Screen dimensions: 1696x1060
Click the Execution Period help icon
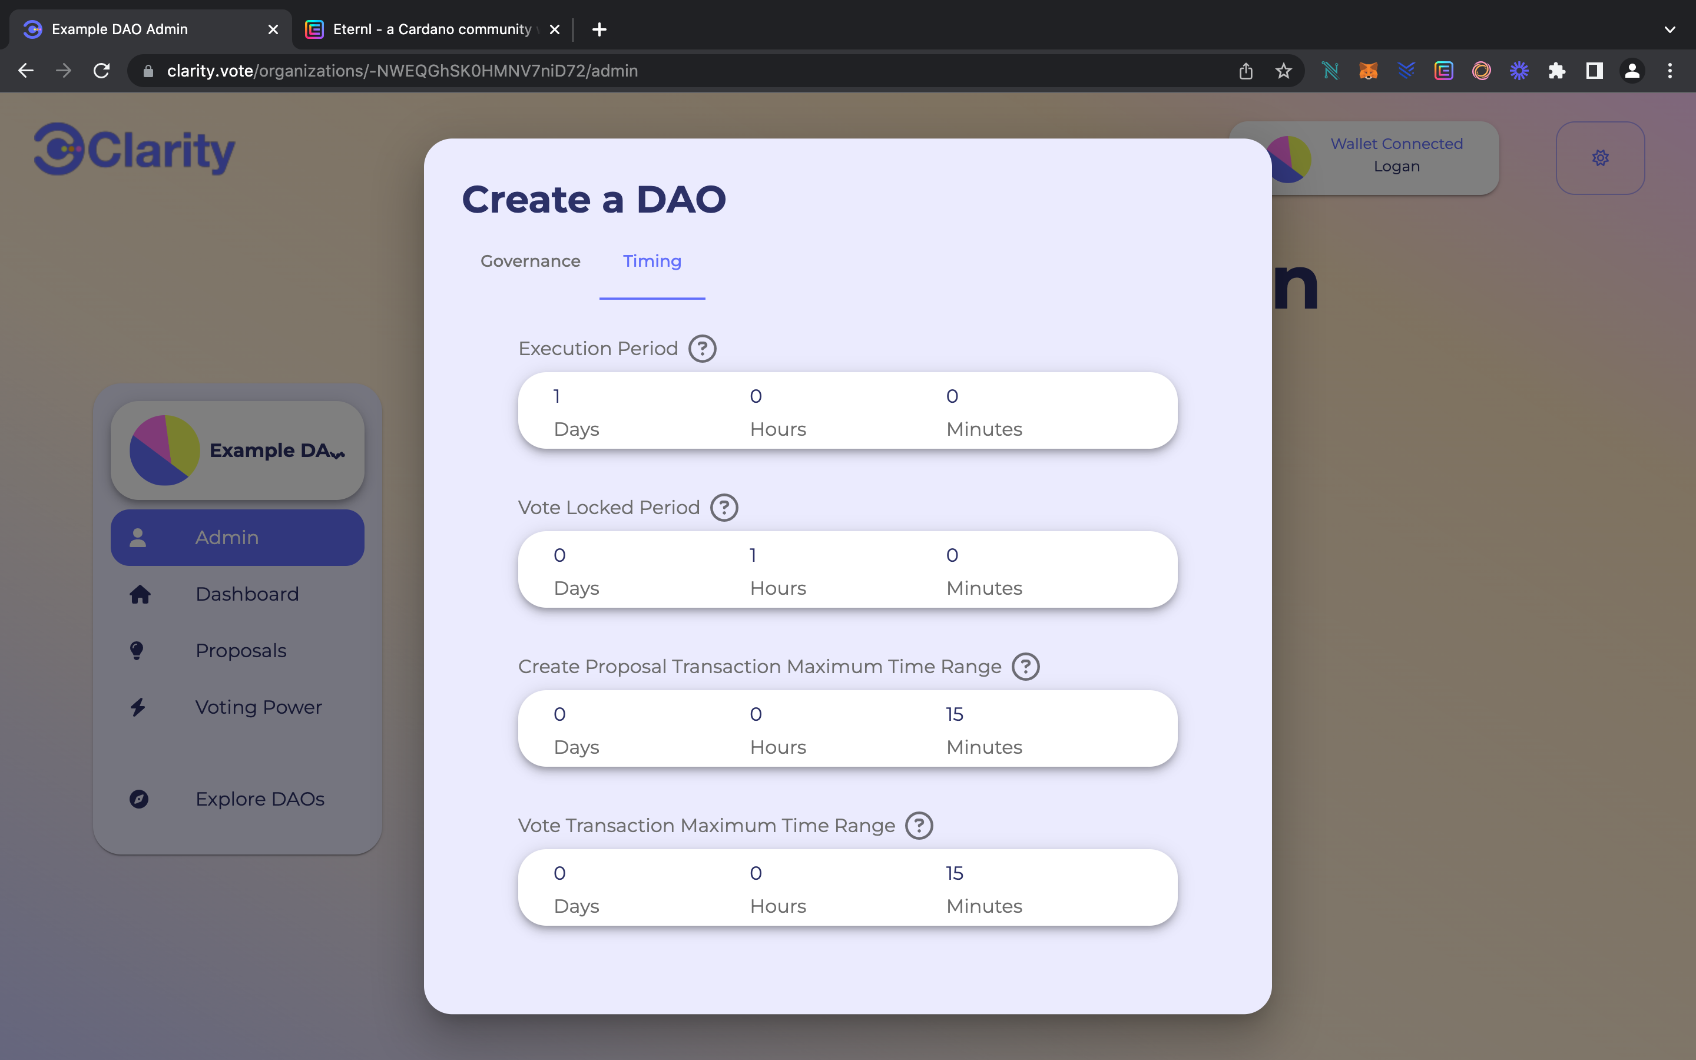tap(701, 349)
